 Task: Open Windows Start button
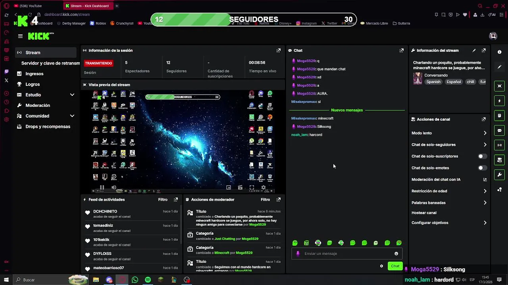[x=6, y=280]
